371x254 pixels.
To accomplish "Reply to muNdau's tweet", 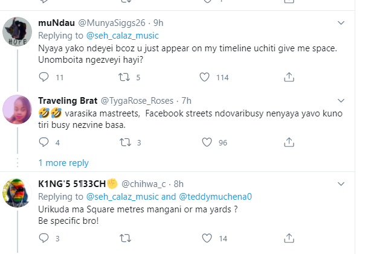I will coord(43,77).
